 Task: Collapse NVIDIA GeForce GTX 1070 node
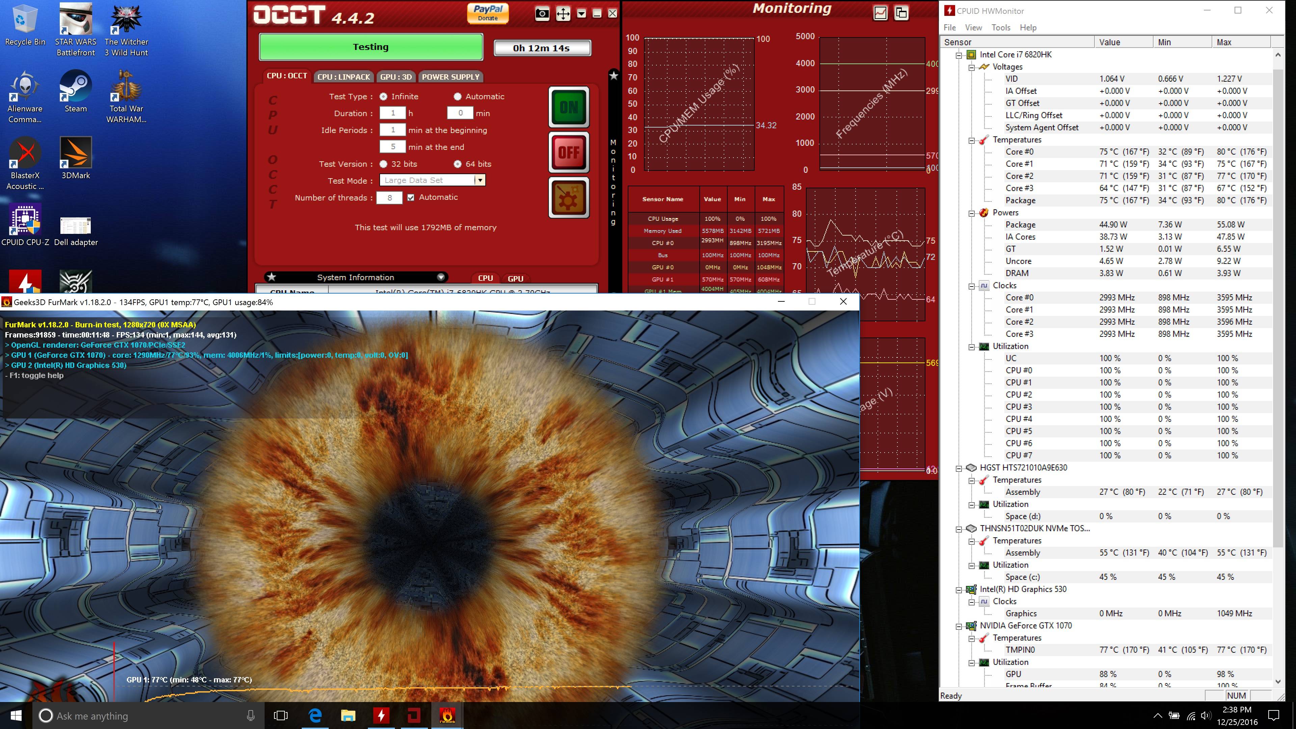tap(959, 626)
